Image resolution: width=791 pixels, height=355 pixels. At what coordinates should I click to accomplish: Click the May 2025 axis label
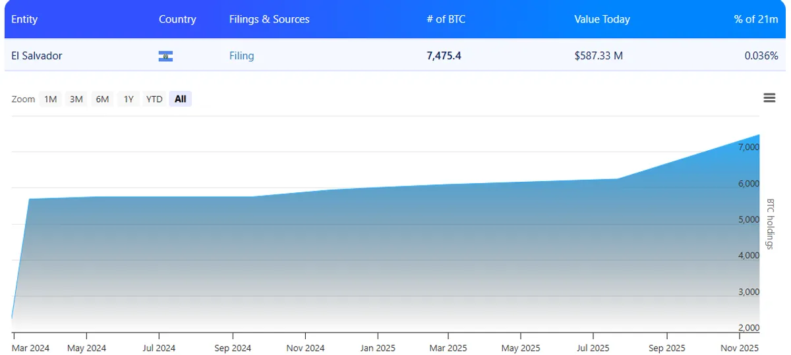point(521,348)
